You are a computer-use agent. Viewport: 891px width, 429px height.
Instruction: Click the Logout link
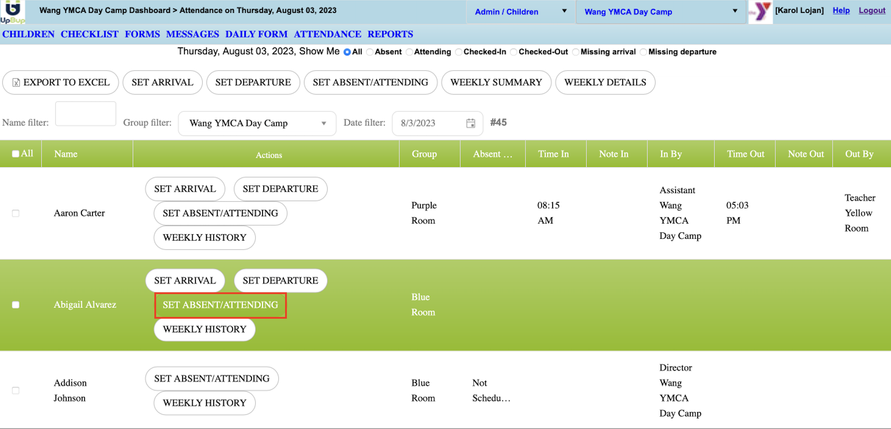[872, 10]
